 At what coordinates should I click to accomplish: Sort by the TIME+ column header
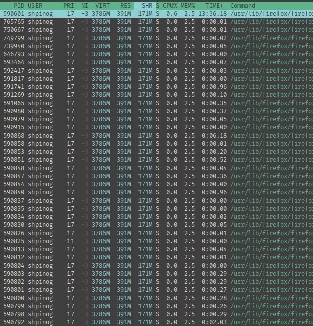click(x=214, y=6)
